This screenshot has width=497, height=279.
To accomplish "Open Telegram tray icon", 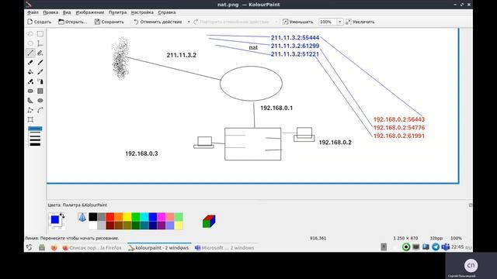I will (x=436, y=247).
